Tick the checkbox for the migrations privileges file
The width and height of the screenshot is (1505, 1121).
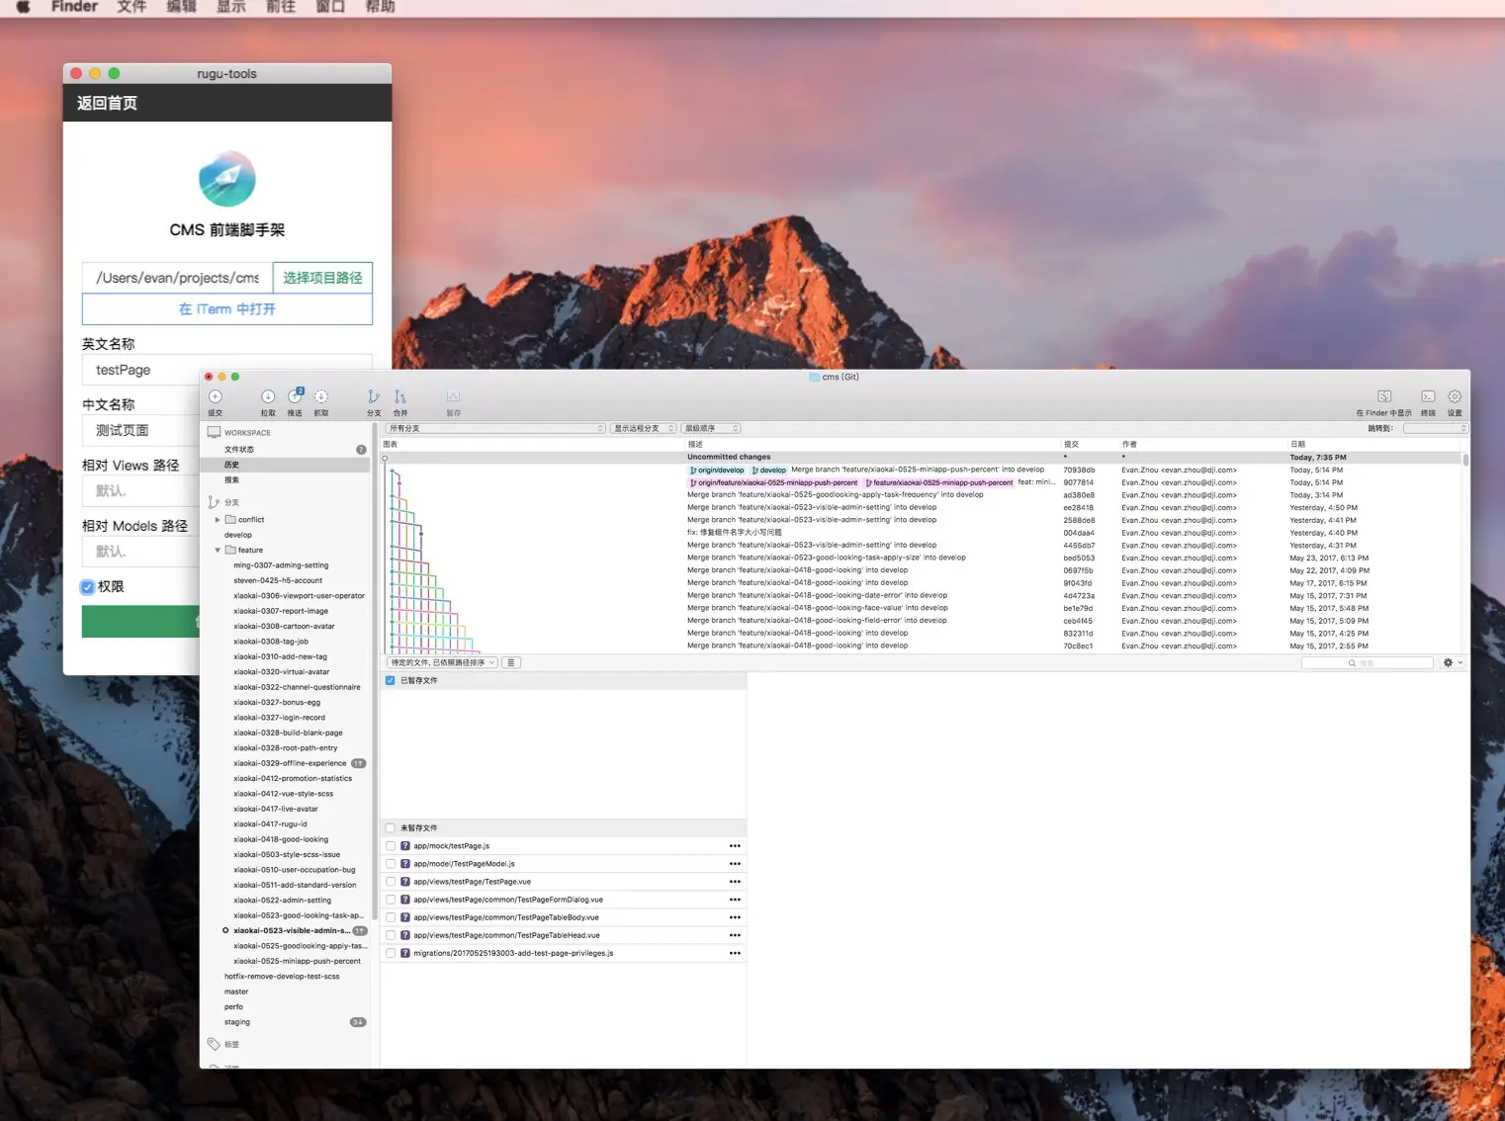click(x=391, y=953)
